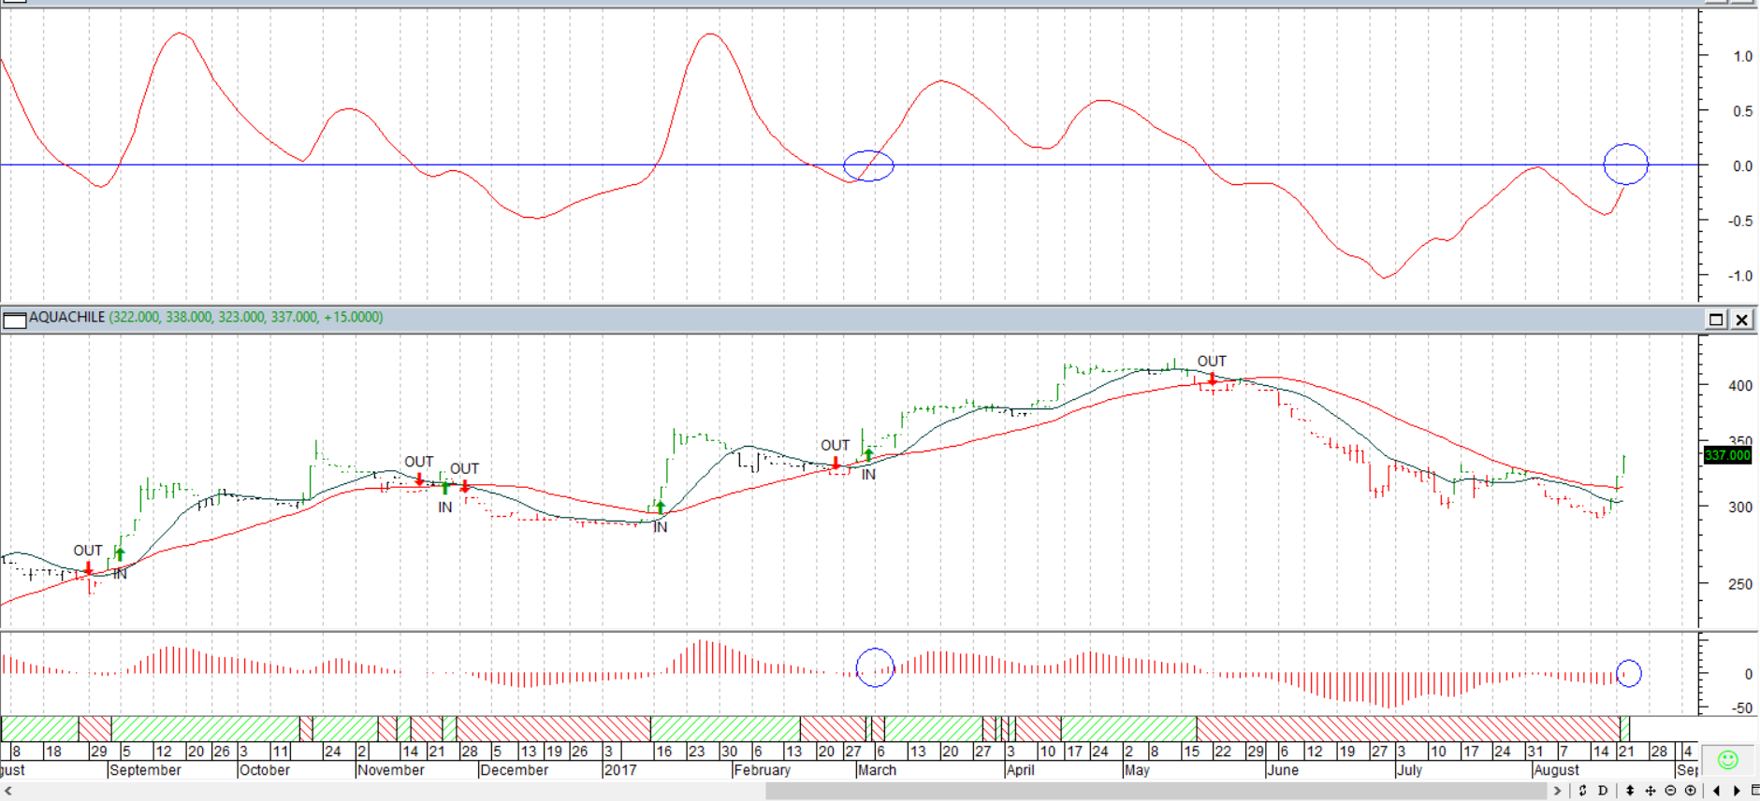This screenshot has width=1760, height=801.
Task: Click the rescale arrows icon in bottom toolbar
Action: (1582, 791)
